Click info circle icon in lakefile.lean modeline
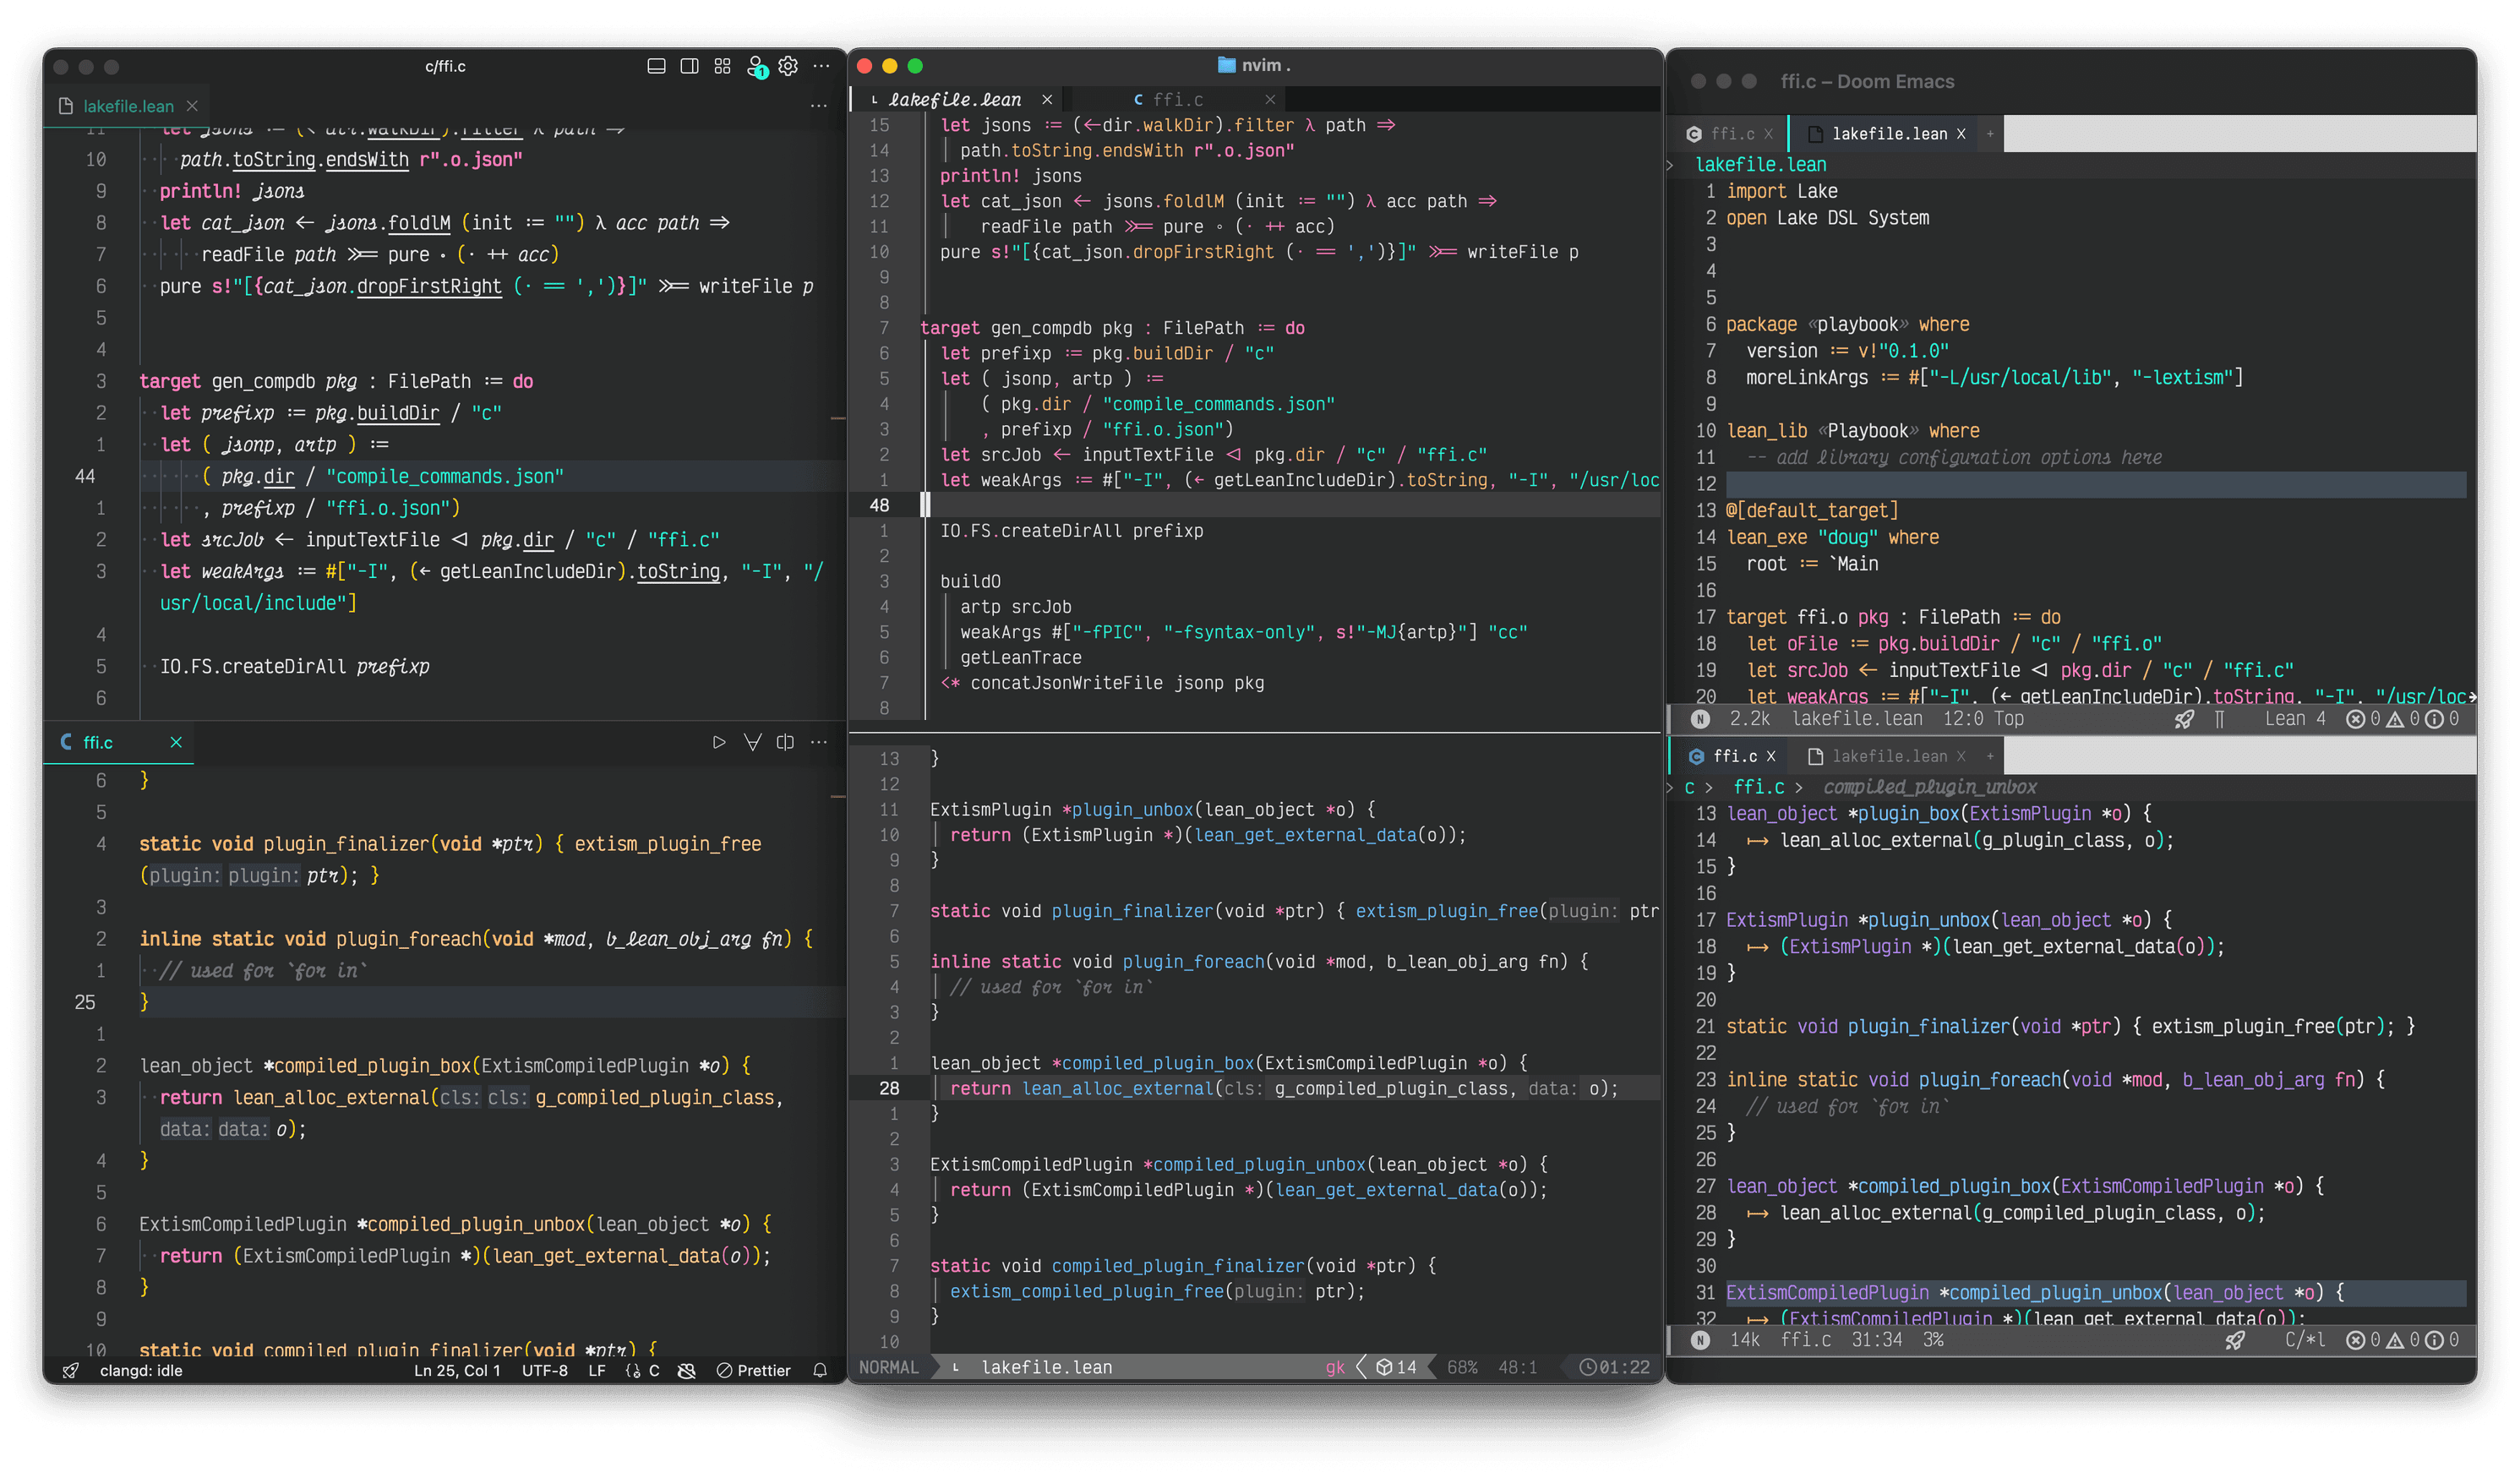The image size is (2520, 1478). pyautogui.click(x=2435, y=718)
